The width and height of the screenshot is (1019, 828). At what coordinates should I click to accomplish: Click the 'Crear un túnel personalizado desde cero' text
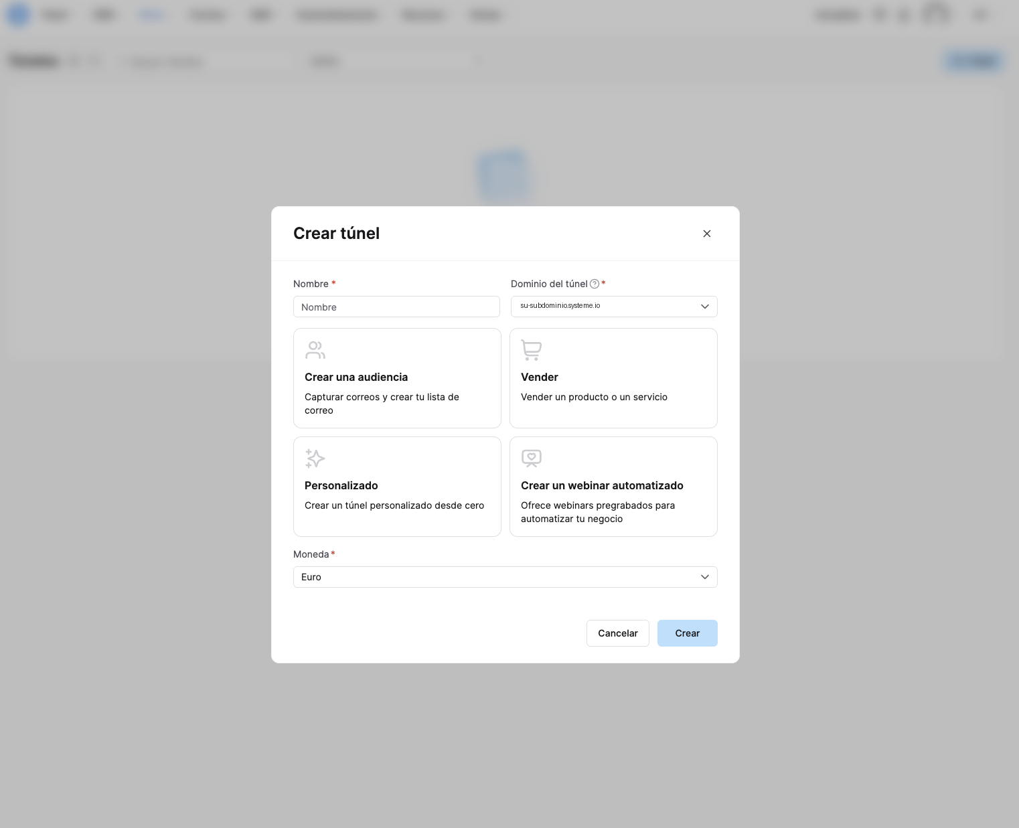click(394, 505)
